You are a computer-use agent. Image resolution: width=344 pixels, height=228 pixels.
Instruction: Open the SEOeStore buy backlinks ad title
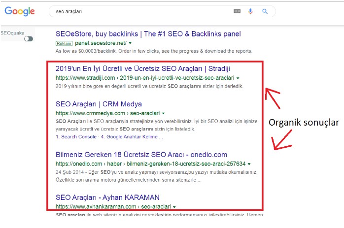(148, 34)
